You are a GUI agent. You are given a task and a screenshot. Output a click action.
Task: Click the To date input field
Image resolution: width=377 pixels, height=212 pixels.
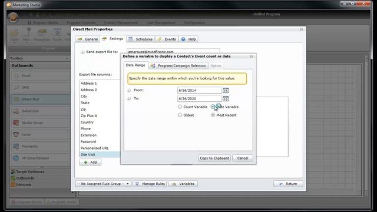(x=199, y=98)
